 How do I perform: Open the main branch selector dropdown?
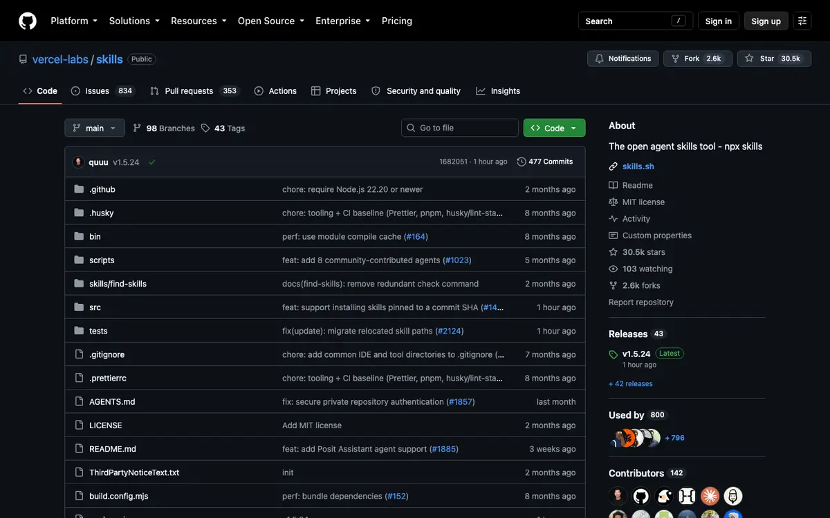click(x=95, y=128)
